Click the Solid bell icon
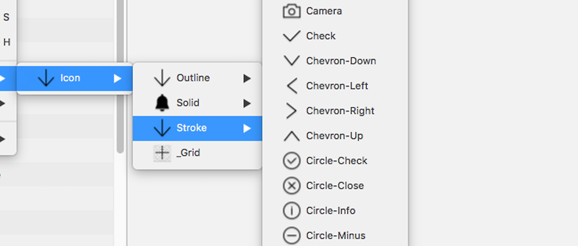 pos(162,103)
